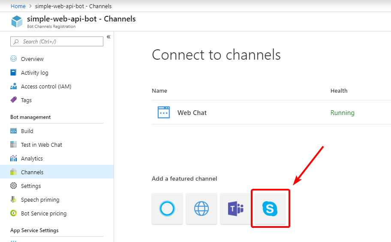Click the Settings gear icon

(13, 186)
